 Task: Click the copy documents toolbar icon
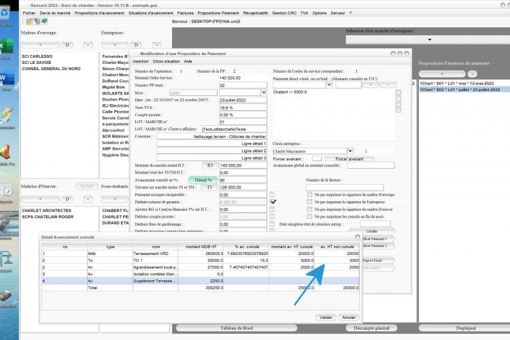click(x=37, y=22)
